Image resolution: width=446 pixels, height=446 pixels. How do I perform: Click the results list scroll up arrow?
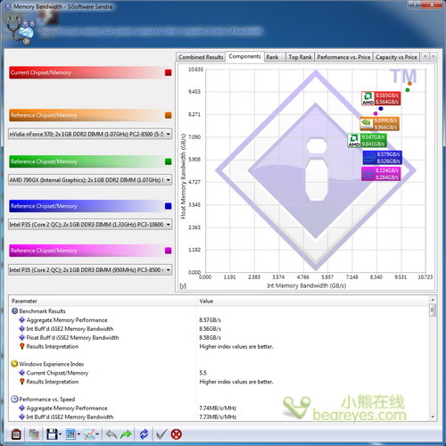pyautogui.click(x=433, y=300)
